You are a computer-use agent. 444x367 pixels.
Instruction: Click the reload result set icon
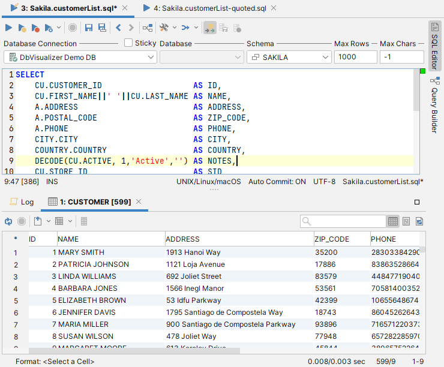pyautogui.click(x=8, y=221)
